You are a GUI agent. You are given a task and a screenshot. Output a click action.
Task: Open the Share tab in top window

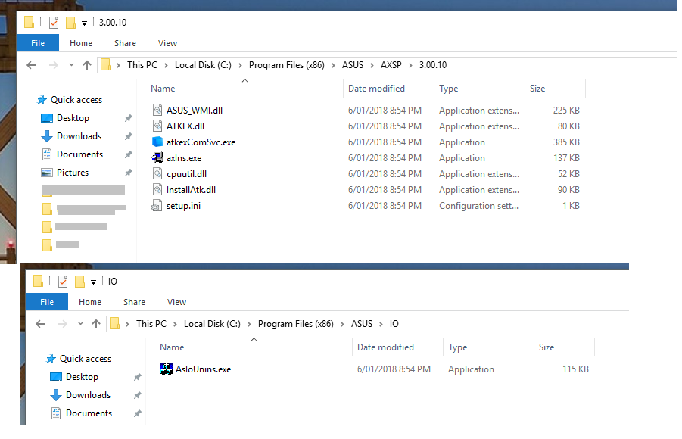click(x=125, y=43)
